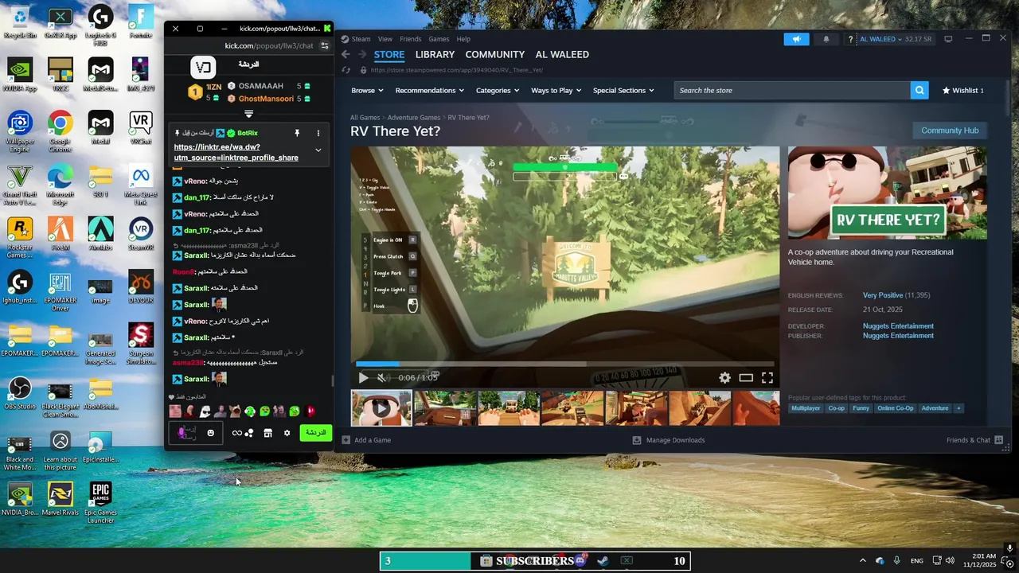Focus the Search the store field
The height and width of the screenshot is (573, 1019).
(792, 90)
